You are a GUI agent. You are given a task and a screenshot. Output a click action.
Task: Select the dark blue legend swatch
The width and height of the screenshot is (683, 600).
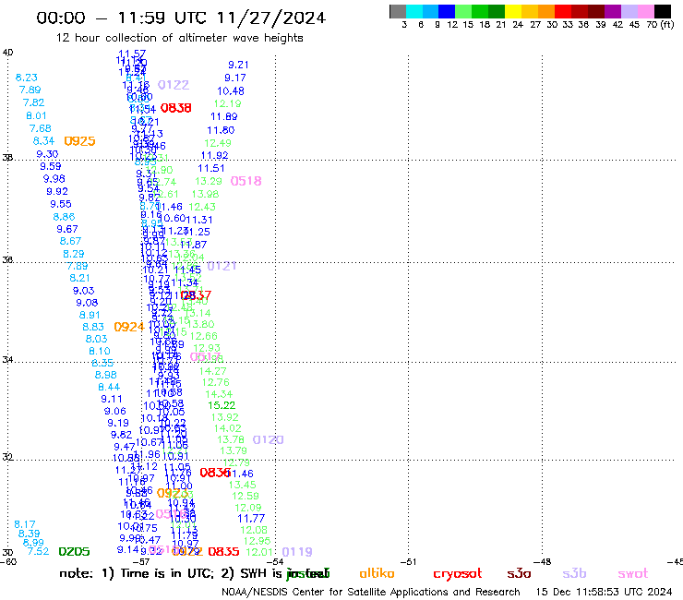tap(447, 11)
